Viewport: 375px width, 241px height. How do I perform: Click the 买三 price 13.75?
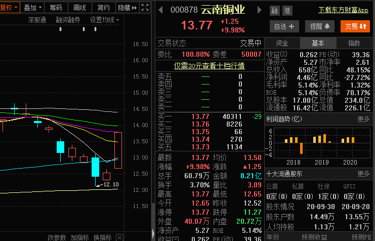[x=200, y=132]
